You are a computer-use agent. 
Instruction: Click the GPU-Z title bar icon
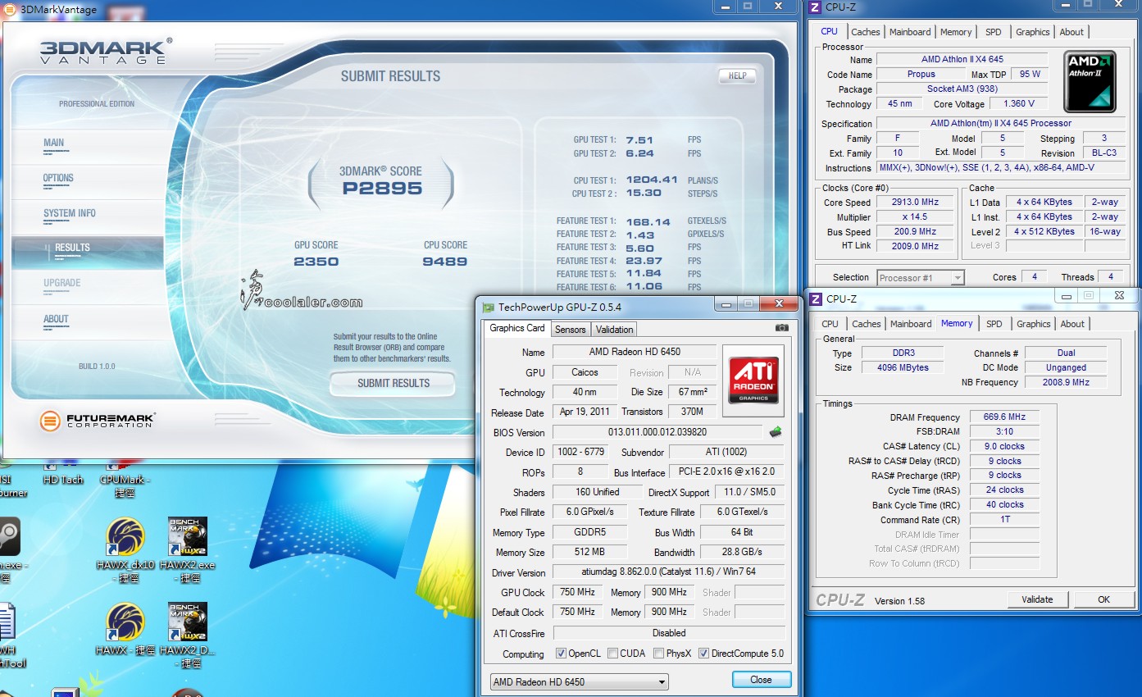pos(489,307)
